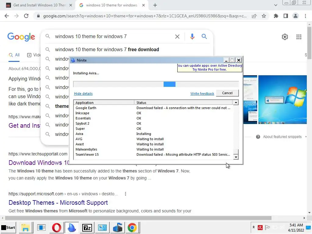Click the Ninite taskbar icon
312x234 pixels.
coord(72,227)
